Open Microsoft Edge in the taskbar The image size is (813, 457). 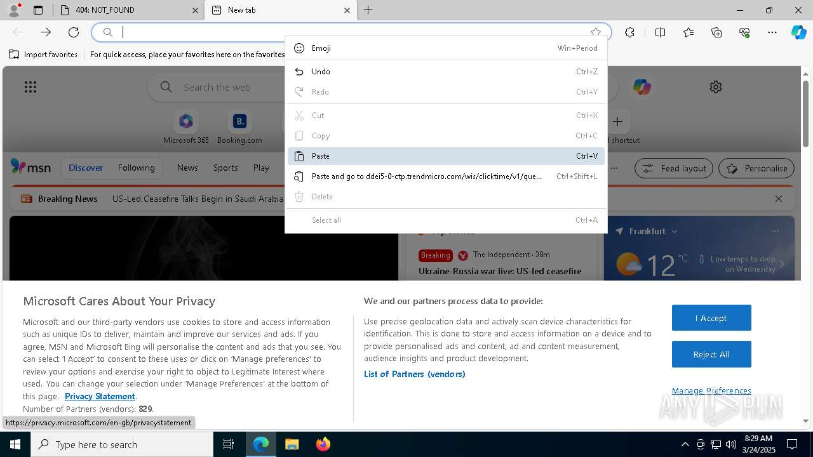261,444
